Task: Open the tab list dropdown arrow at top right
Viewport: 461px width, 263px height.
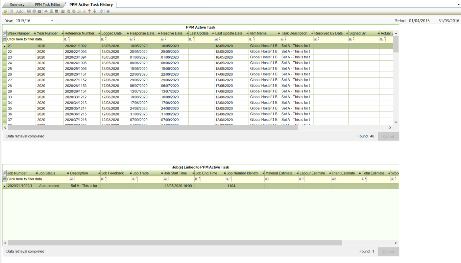Action: point(459,5)
